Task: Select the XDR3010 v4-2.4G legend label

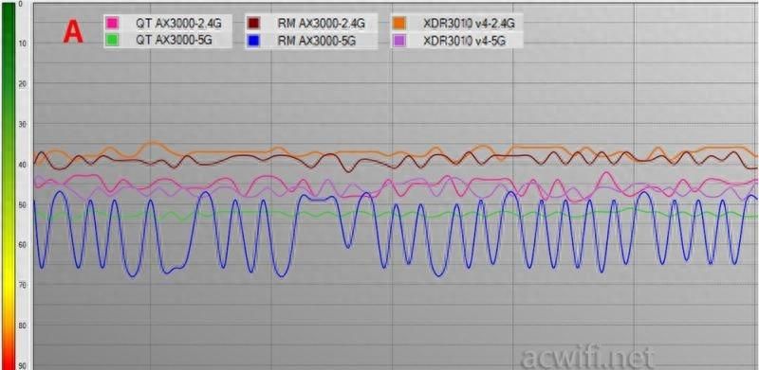Action: point(469,23)
